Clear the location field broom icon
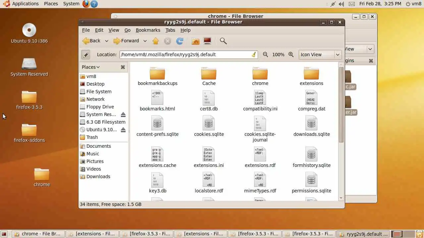424x238 pixels. pyautogui.click(x=254, y=55)
